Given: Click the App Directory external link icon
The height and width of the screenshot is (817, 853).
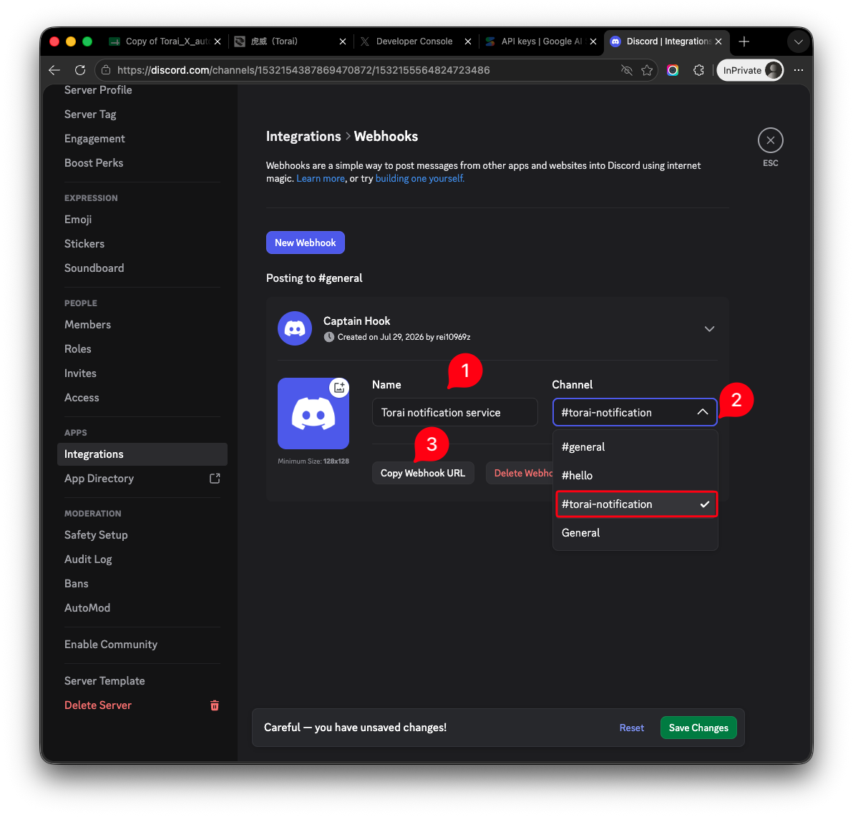Looking at the screenshot, I should 215,479.
